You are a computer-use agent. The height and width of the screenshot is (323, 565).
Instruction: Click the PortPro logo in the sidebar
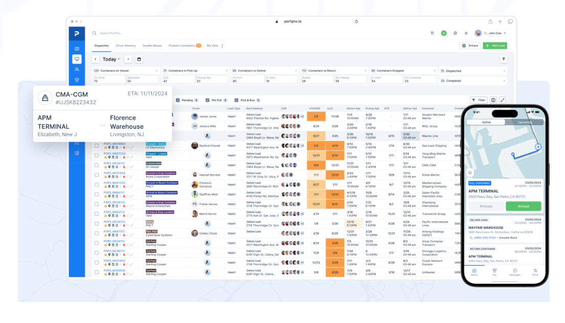[x=77, y=34]
